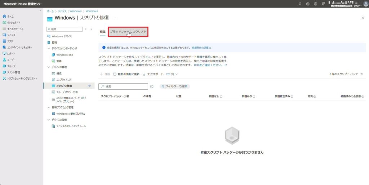
Task: Click フィルターの追加 button
Action: [x=175, y=87]
